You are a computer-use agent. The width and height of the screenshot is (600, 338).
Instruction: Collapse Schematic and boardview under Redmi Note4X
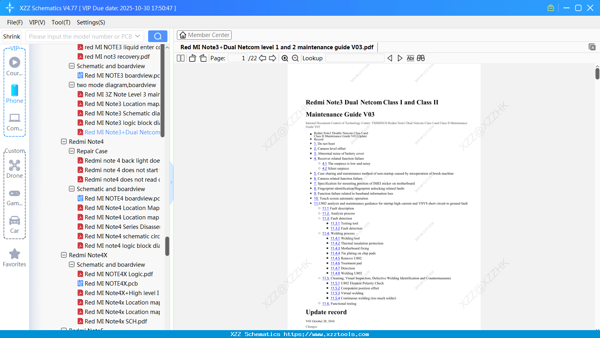72,264
